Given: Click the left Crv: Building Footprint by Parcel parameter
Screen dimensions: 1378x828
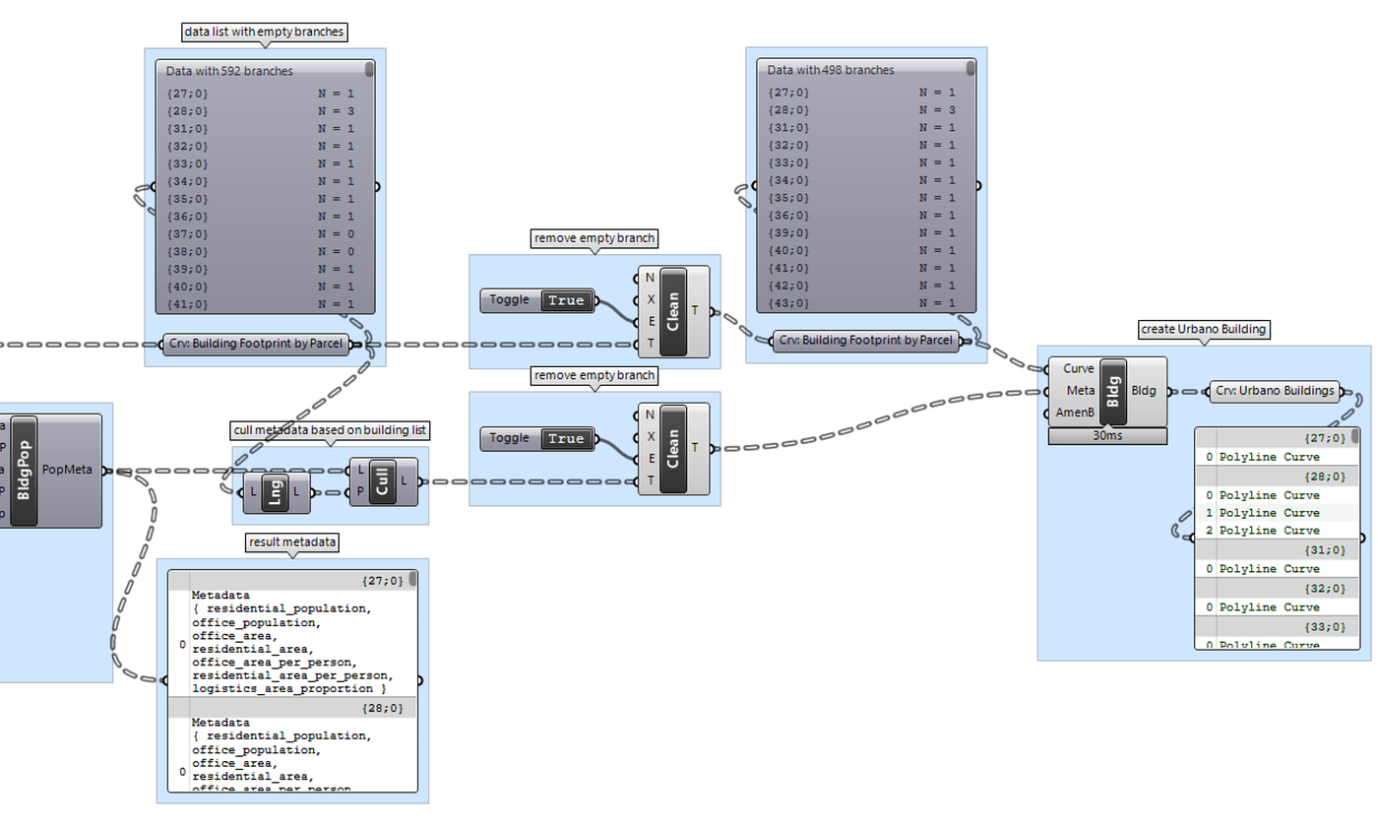Looking at the screenshot, I should pos(258,344).
